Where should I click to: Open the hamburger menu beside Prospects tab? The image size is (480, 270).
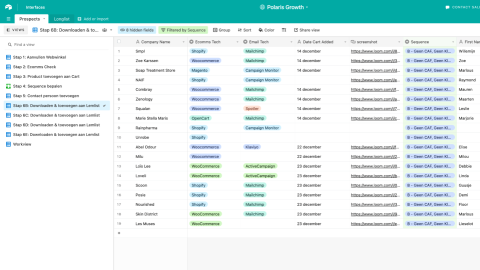[8, 19]
